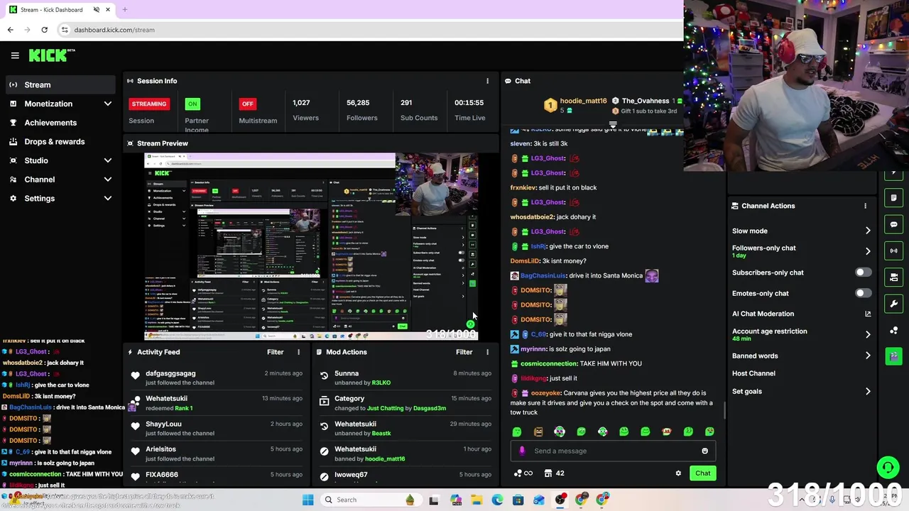The width and height of the screenshot is (909, 511).
Task: Open Followers-only chat options chevron
Action: click(x=868, y=251)
